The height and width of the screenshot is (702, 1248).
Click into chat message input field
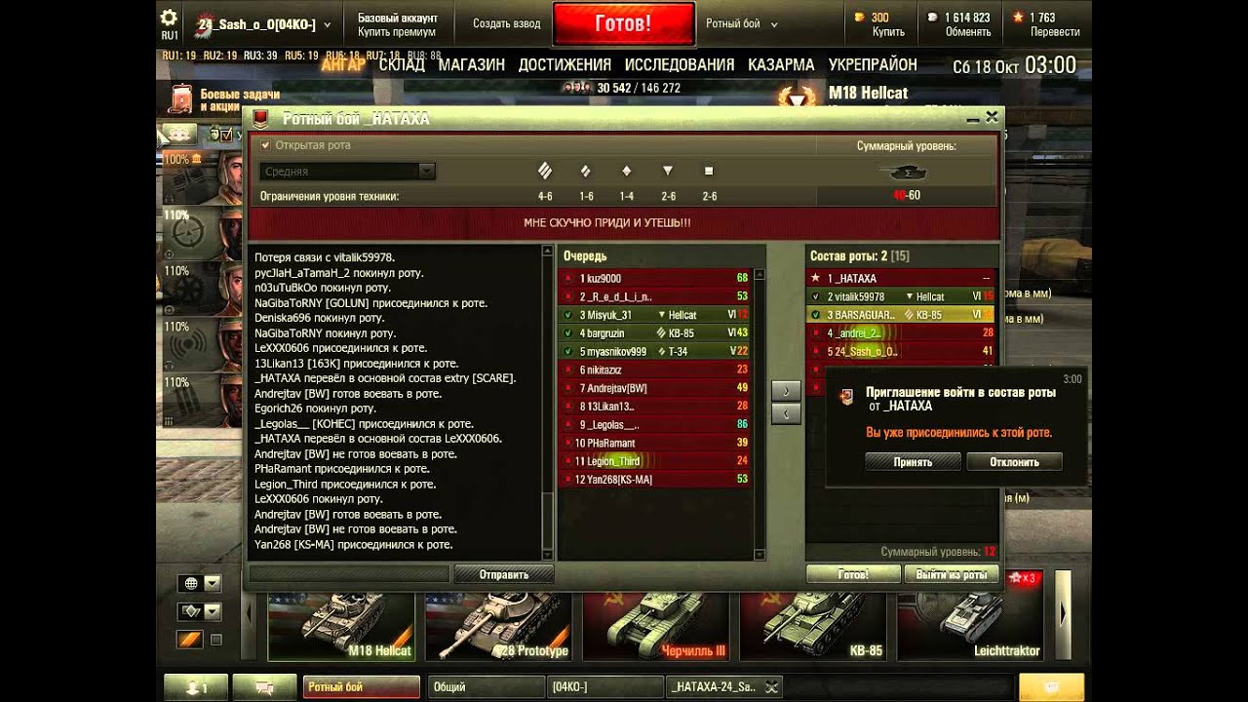(x=349, y=574)
